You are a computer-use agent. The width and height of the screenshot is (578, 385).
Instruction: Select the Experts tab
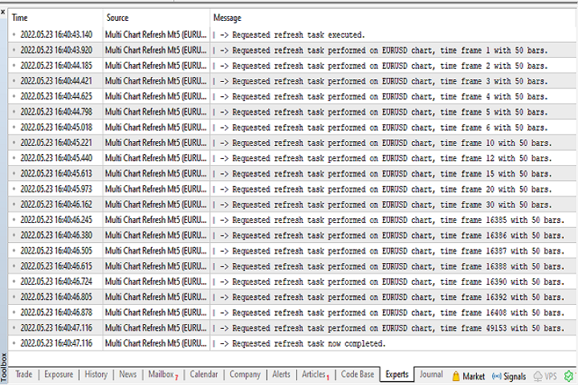pos(397,375)
